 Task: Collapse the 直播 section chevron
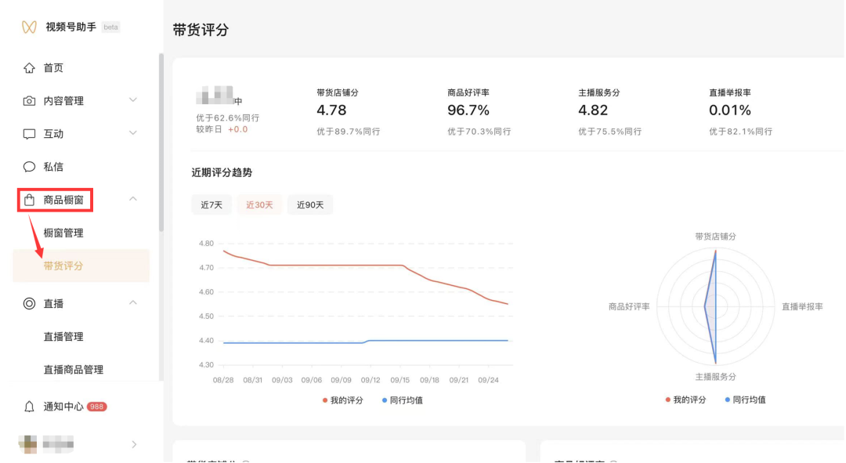coord(135,303)
